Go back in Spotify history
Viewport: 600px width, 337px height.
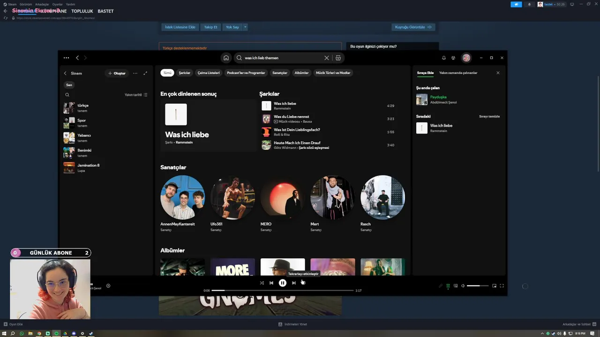coord(77,58)
